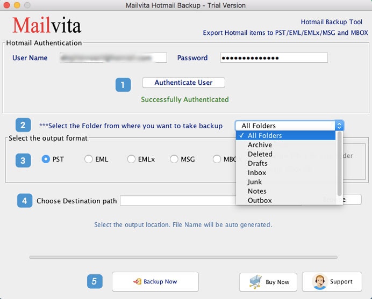This screenshot has height=299, width=372.
Task: Choose All Folders in the list
Action: pos(285,135)
